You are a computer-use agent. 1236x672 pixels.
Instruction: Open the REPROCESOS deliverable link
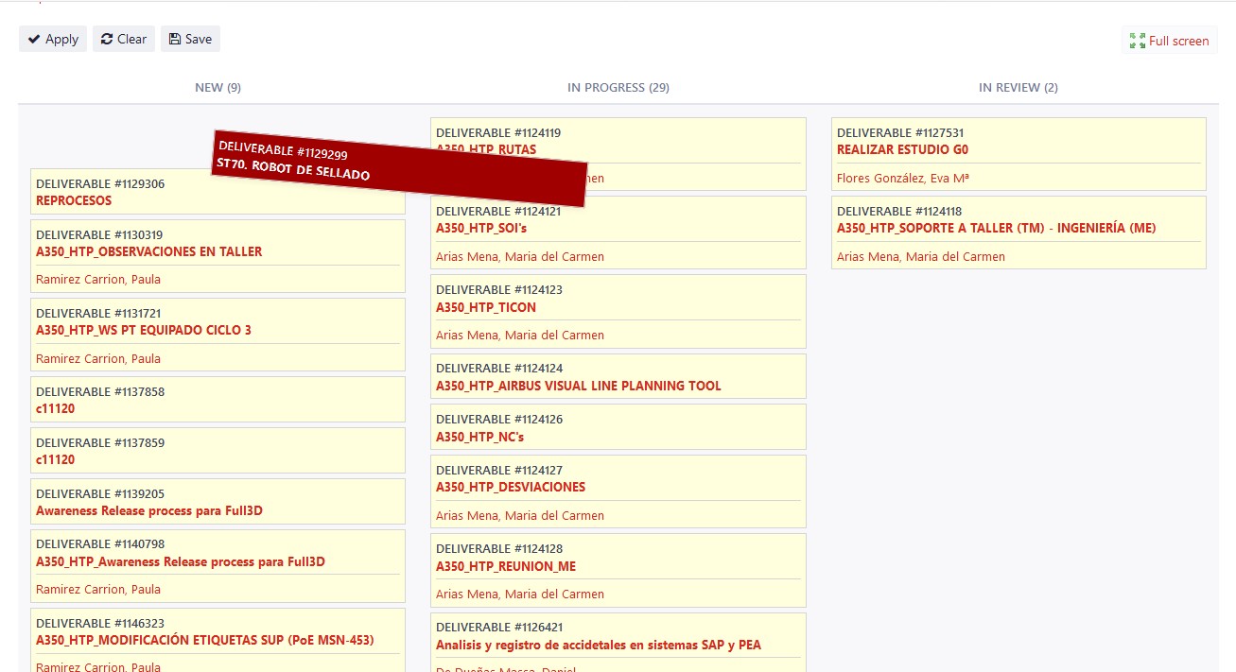tap(74, 200)
